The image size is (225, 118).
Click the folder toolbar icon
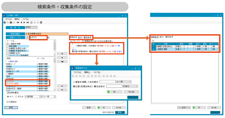11,22
